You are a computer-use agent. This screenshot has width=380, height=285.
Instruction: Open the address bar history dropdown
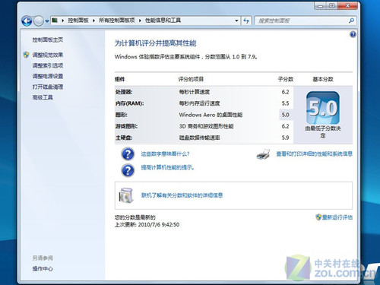pos(236,21)
